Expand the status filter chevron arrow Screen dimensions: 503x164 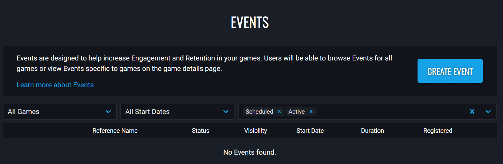(488, 112)
